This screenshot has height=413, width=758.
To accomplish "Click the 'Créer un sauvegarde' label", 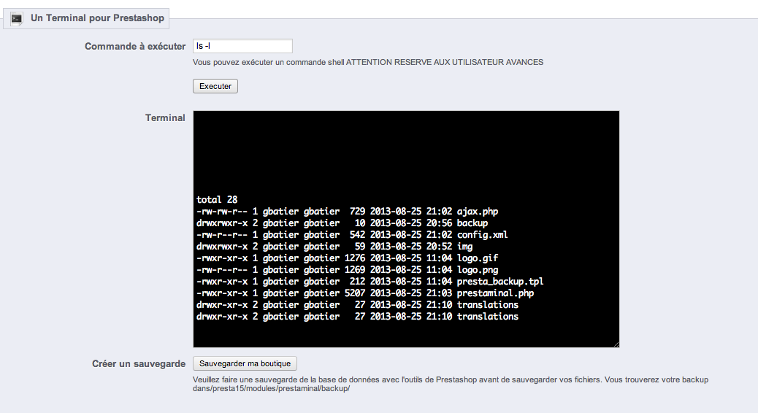I will click(139, 363).
